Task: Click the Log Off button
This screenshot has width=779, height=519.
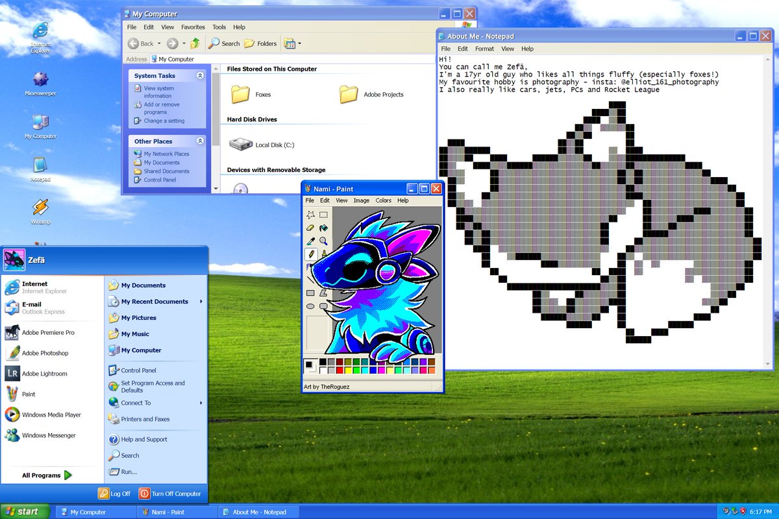Action: (x=115, y=494)
